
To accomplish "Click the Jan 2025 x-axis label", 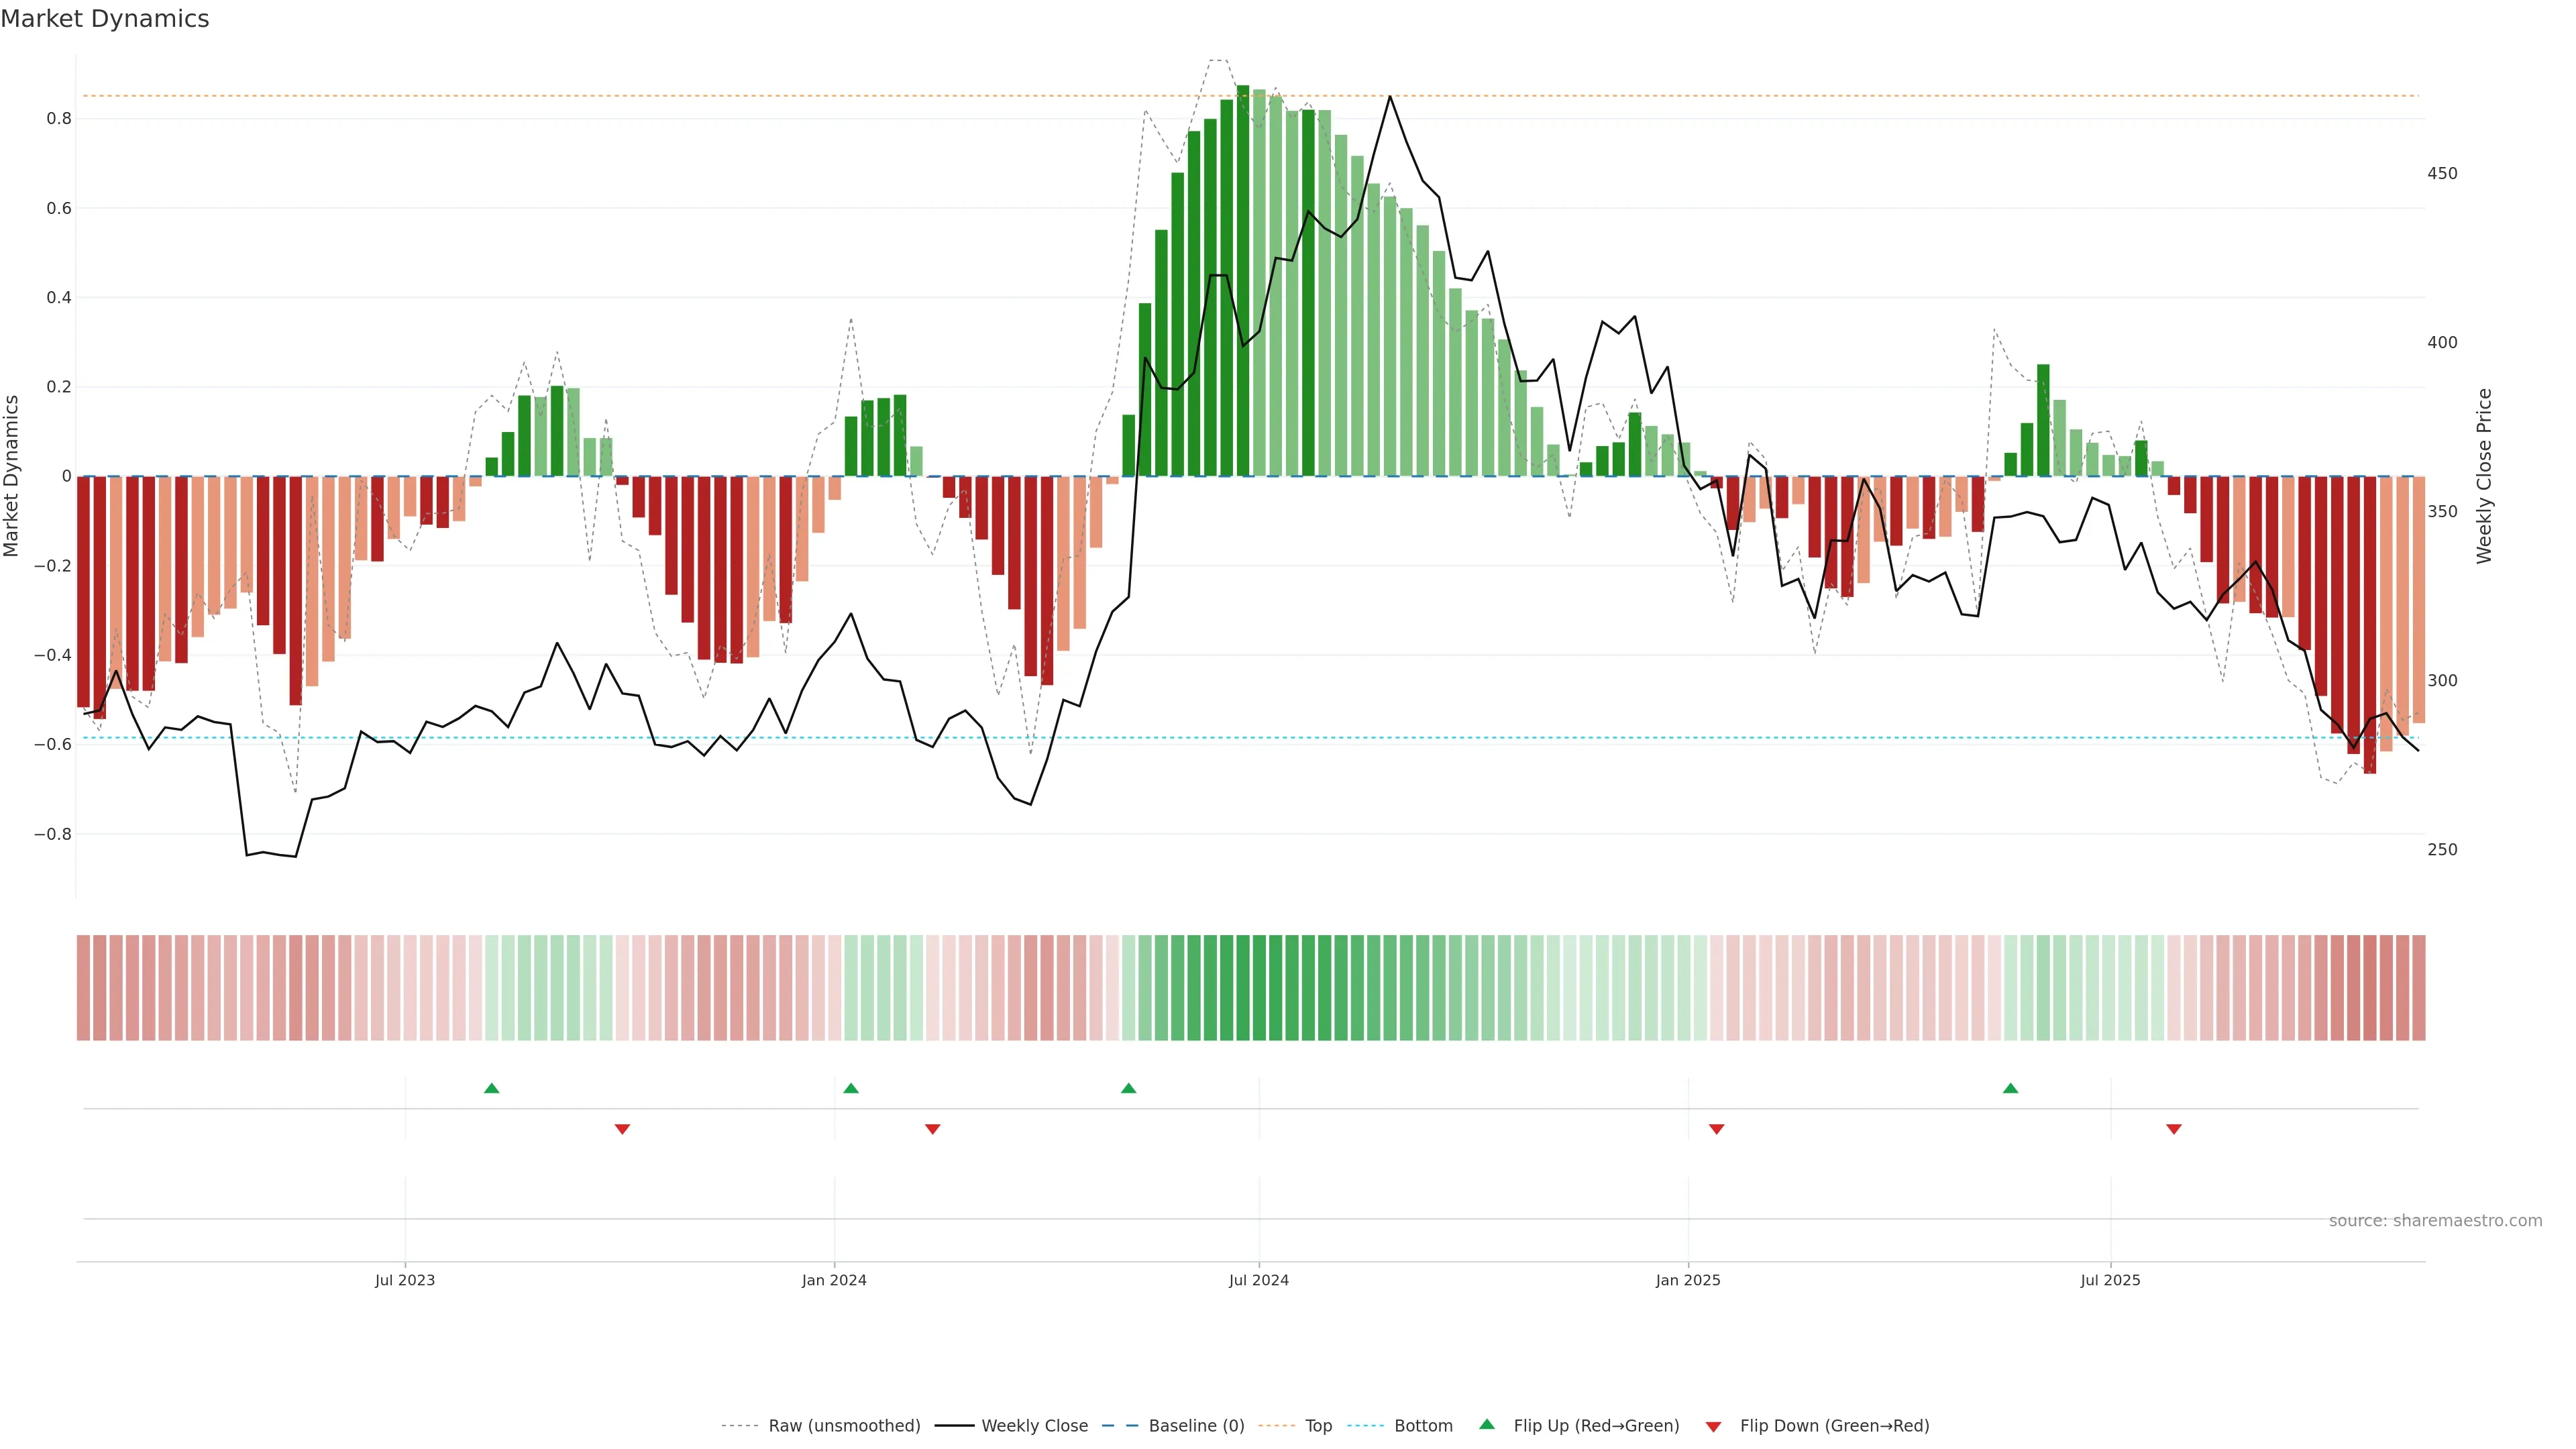I will click(x=1688, y=1280).
